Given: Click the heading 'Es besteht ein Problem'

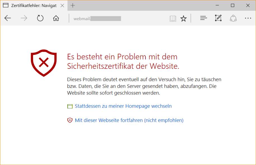Looking at the screenshot, I should coord(123,61).
